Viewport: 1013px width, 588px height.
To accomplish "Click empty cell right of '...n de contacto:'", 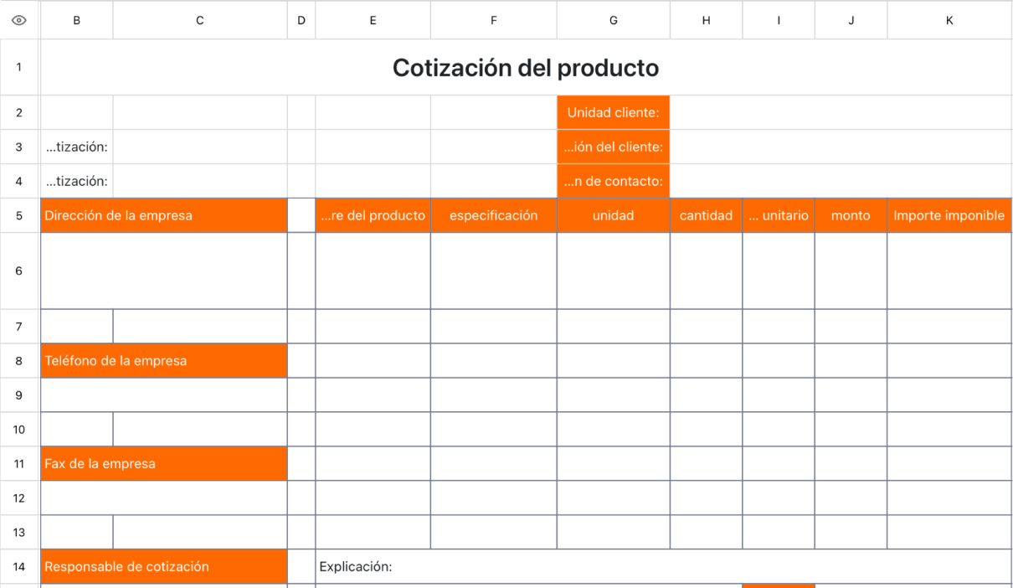I will [841, 181].
